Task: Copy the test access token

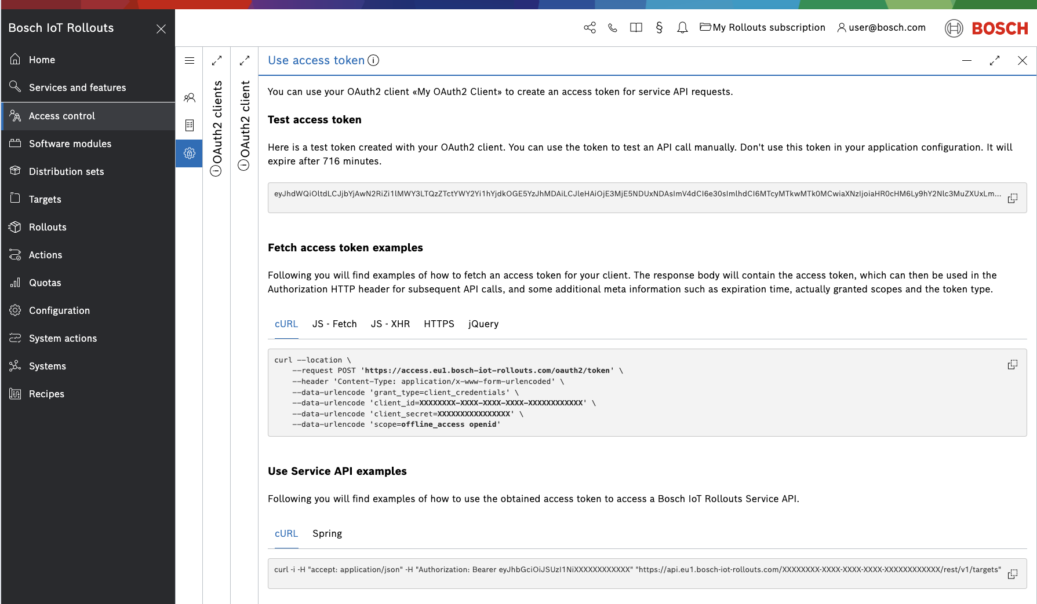Action: click(1012, 198)
